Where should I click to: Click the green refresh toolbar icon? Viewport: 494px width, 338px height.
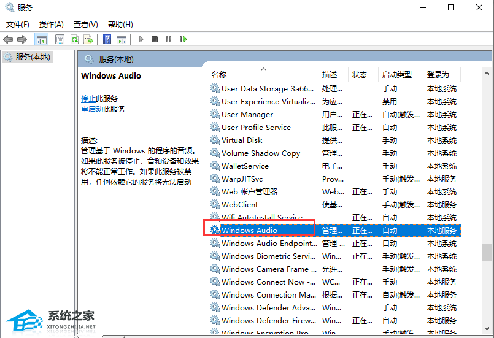pyautogui.click(x=74, y=39)
